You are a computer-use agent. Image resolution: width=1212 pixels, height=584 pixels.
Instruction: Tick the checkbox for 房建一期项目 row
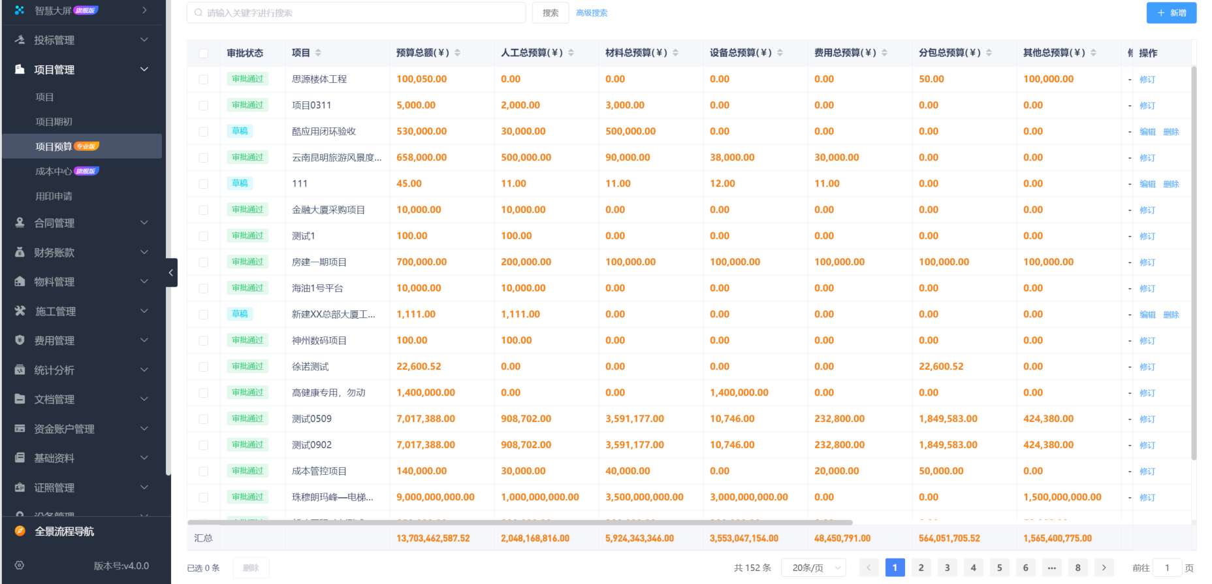point(204,263)
